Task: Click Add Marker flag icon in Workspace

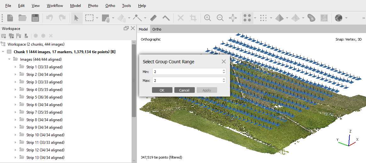Action: click(x=19, y=36)
